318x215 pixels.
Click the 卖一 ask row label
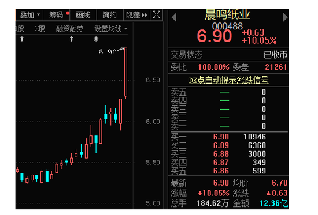pyautogui.click(x=179, y=126)
